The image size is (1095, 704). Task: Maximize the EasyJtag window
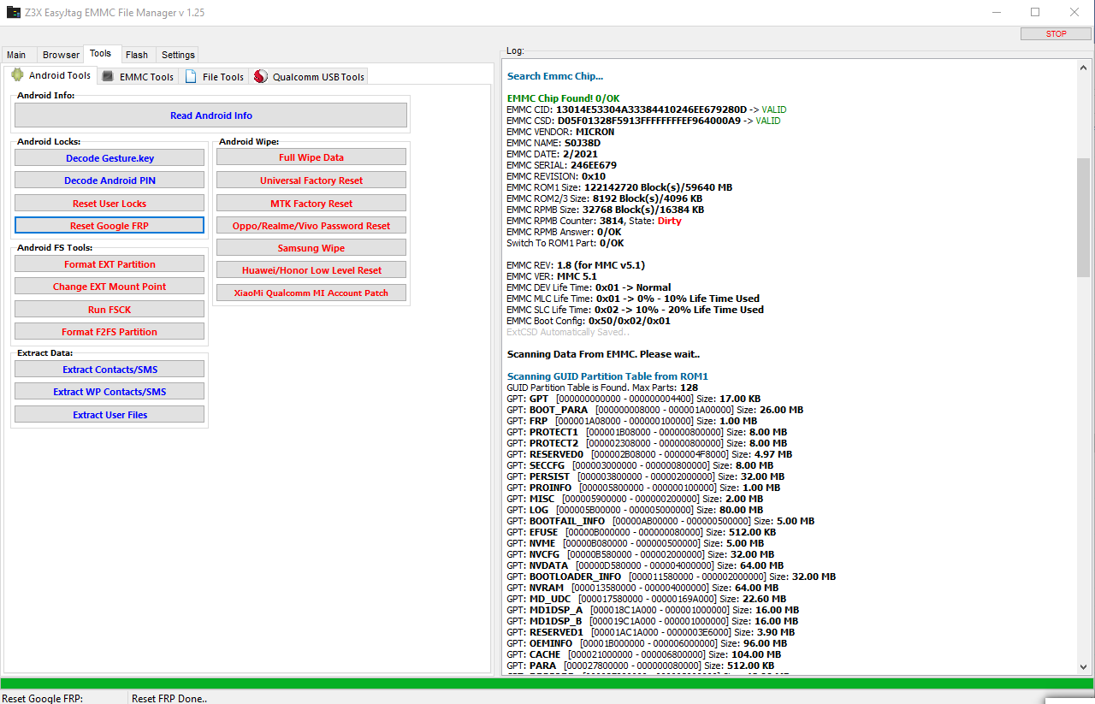tap(1035, 12)
